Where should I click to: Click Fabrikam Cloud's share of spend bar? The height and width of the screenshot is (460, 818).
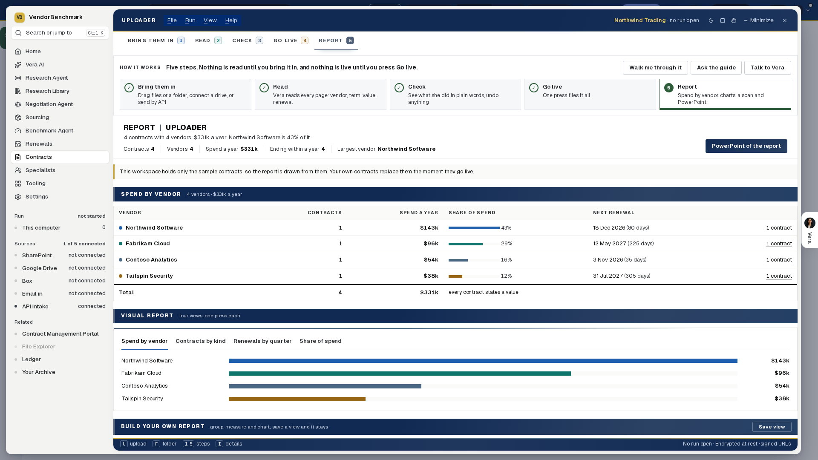point(465,244)
